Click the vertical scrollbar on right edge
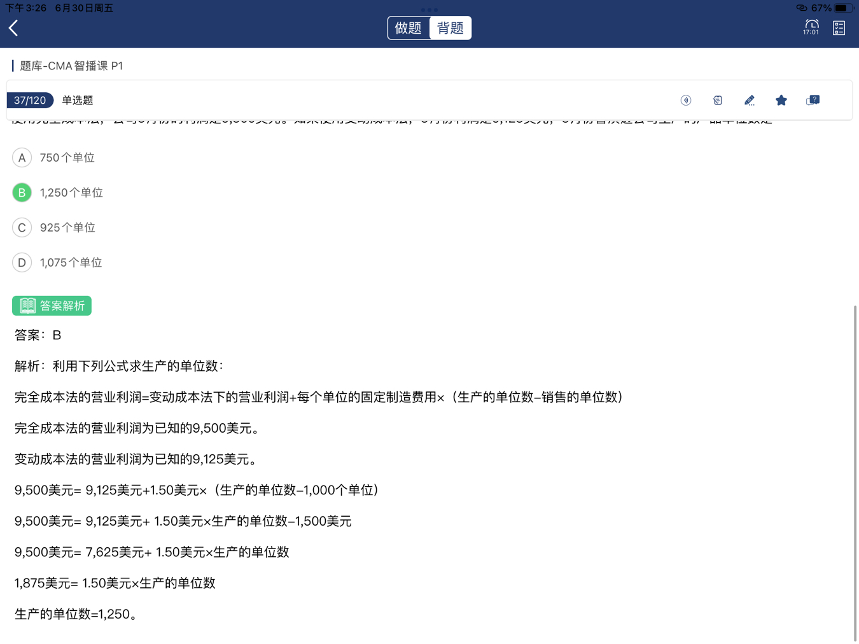 coord(855,471)
